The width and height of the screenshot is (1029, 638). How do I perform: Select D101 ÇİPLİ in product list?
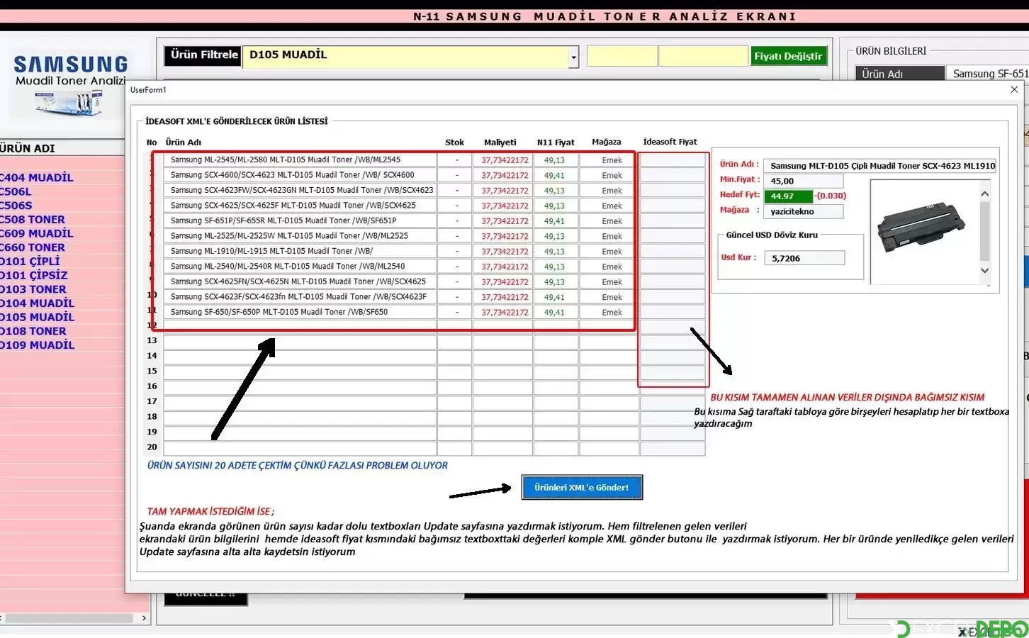point(30,262)
